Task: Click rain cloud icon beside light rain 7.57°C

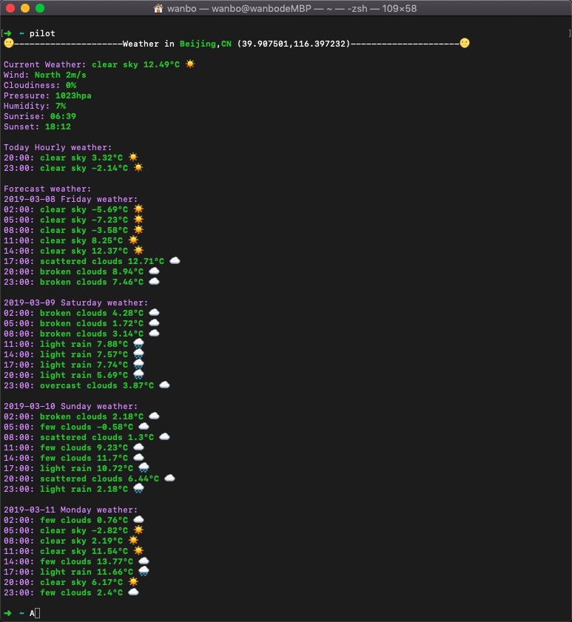Action: point(138,354)
